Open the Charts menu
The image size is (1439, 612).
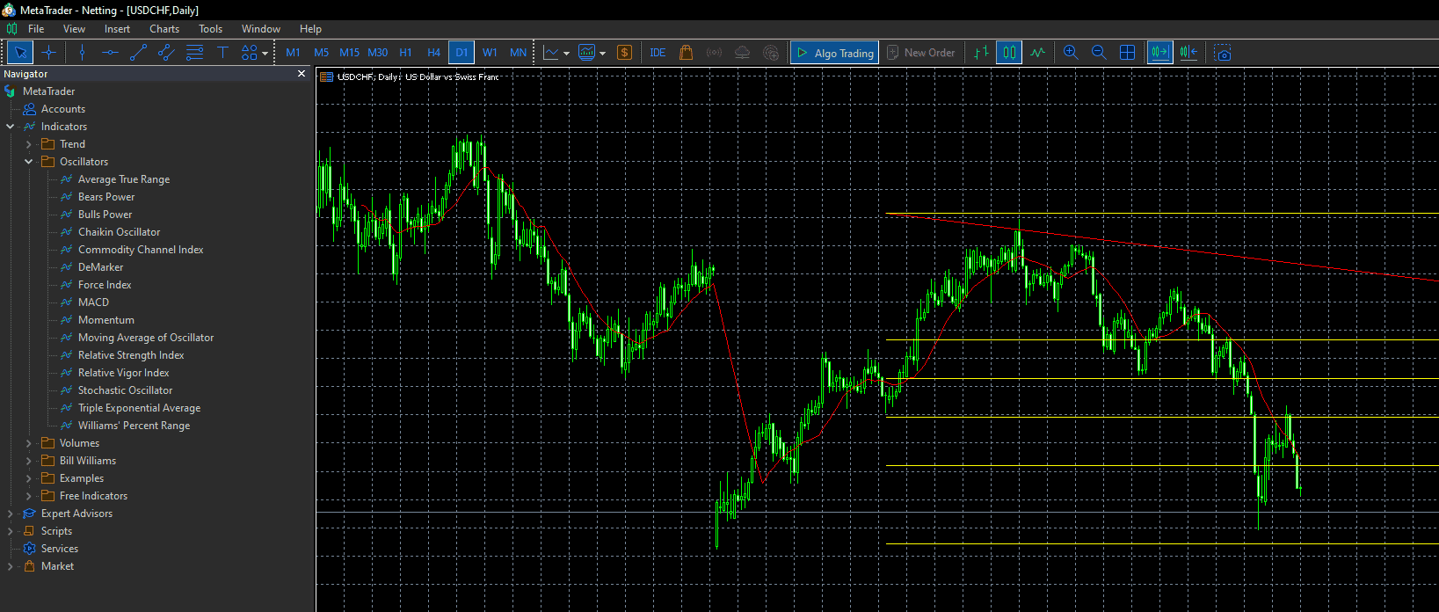pos(164,29)
